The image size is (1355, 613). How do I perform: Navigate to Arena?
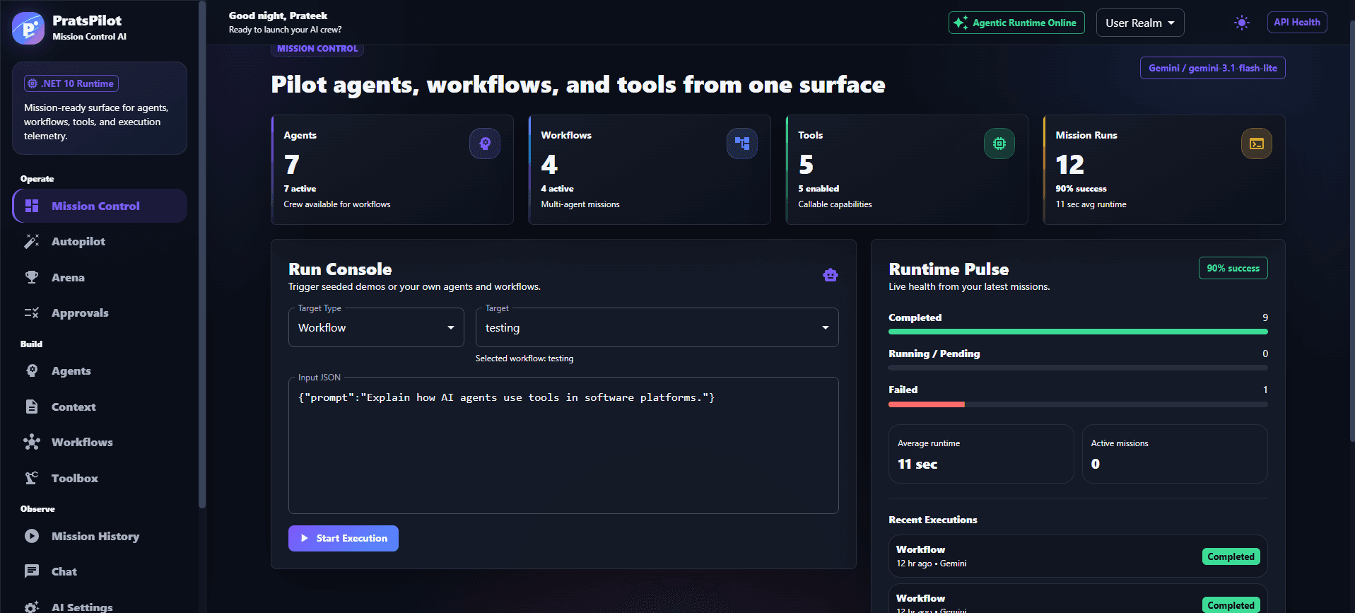coord(100,277)
